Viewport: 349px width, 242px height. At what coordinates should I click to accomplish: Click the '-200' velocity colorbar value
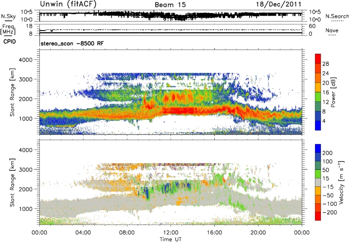(x=330, y=212)
